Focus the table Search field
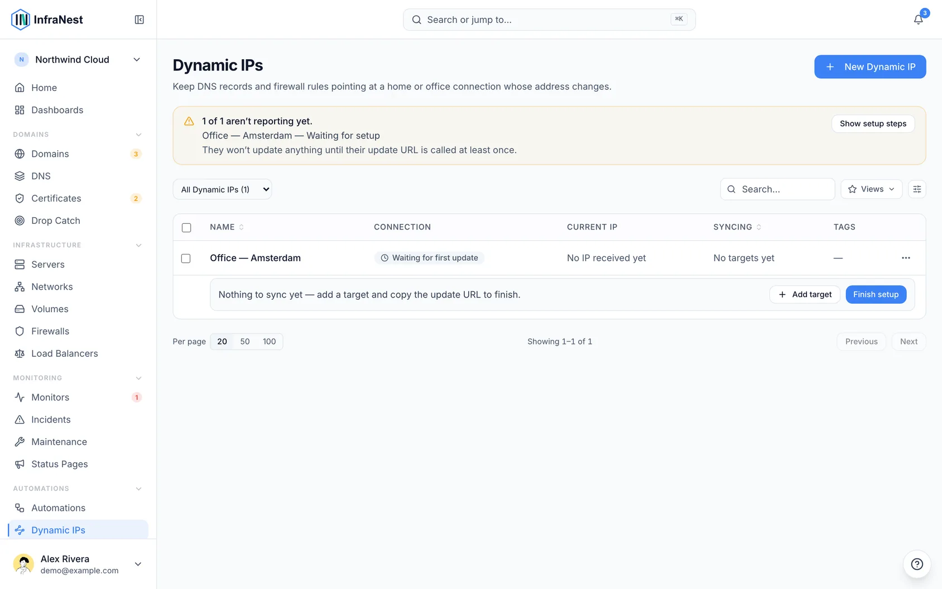The image size is (942, 589). click(x=777, y=189)
